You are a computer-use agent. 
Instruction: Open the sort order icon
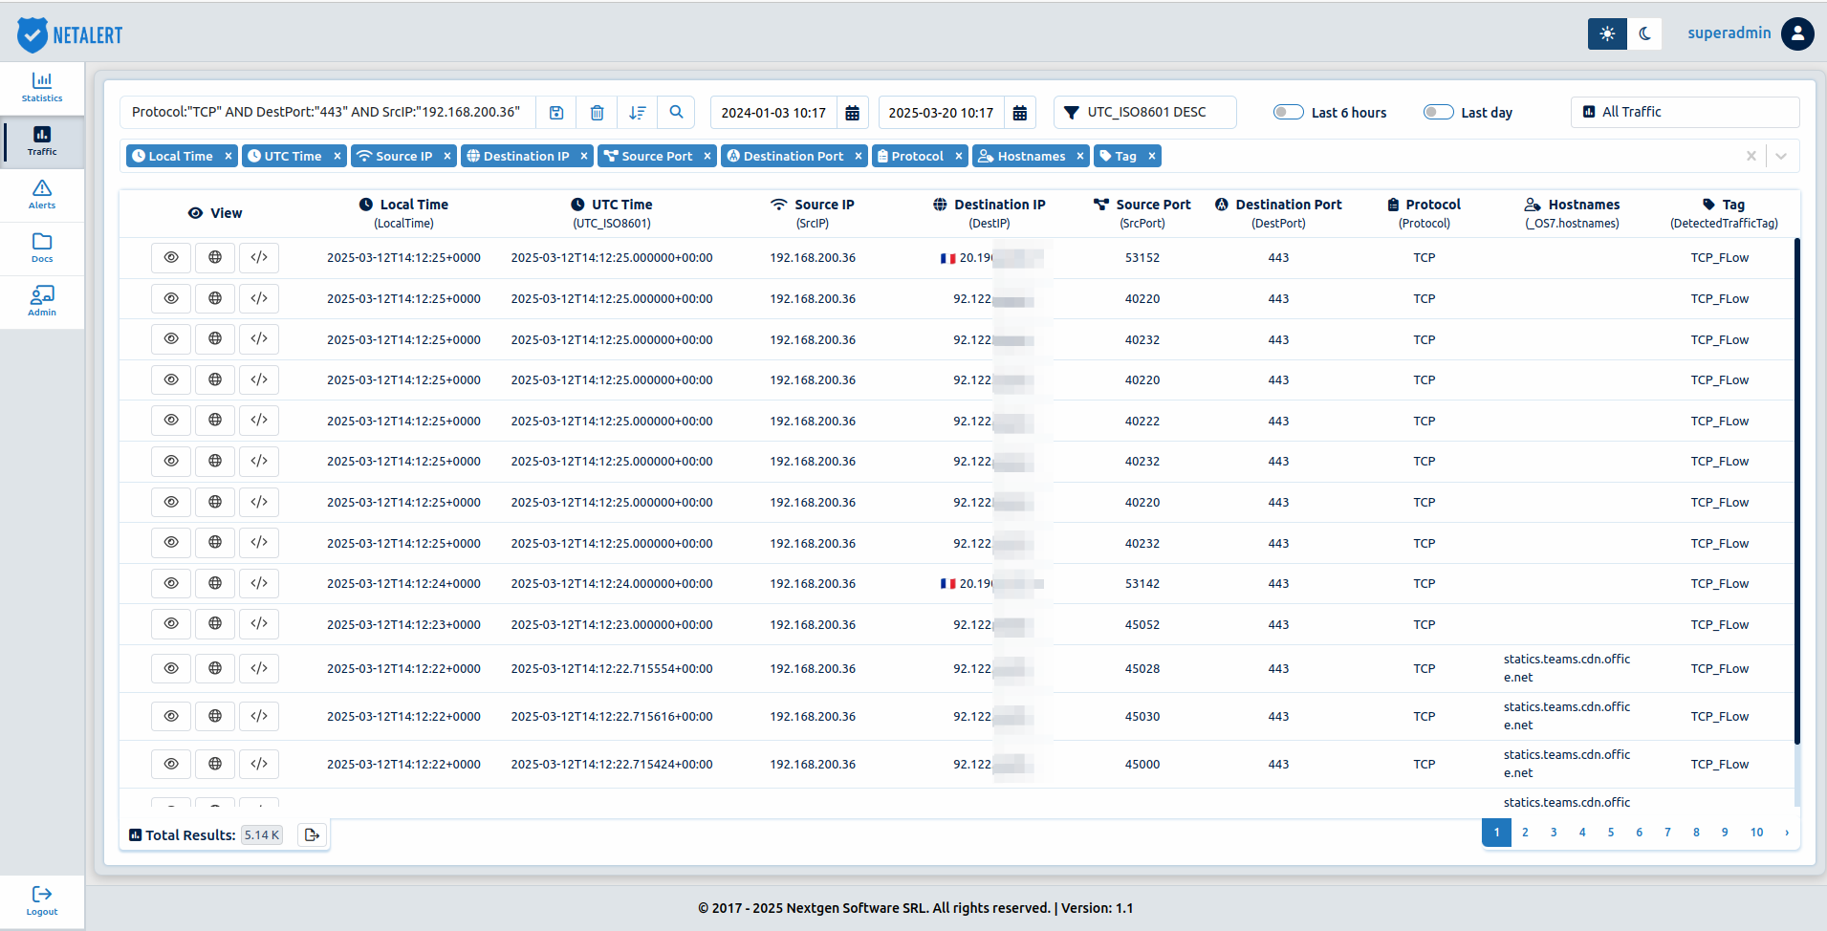(638, 113)
